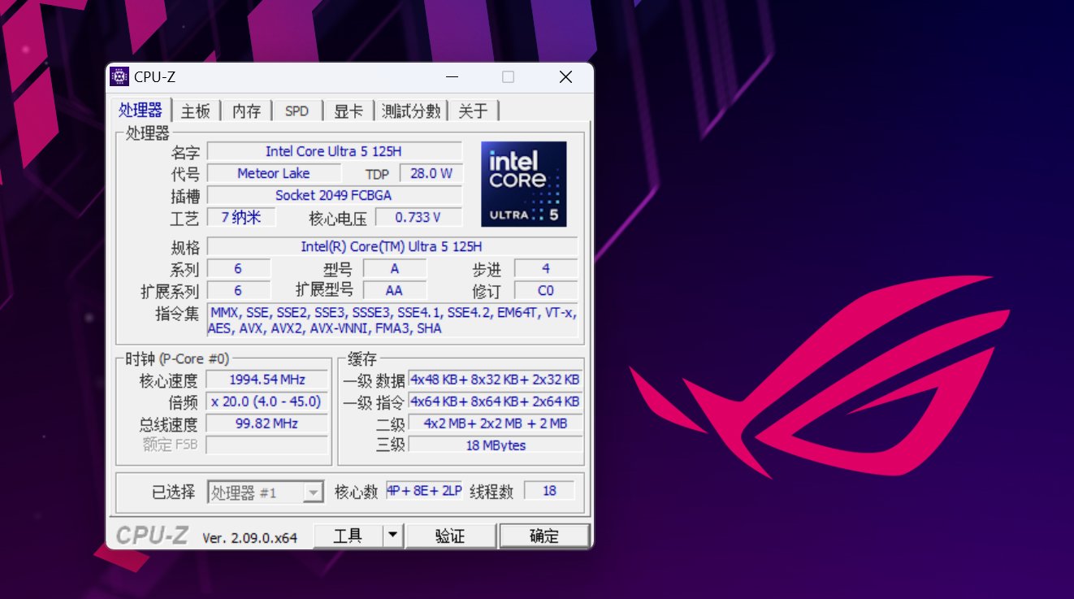This screenshot has width=1074, height=599.
Task: Click the Intel Core Ultra 5 logo
Action: [x=524, y=184]
